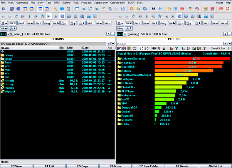Click right panel X close-tab icon
Viewport: 232px width, 168px height.
tap(173, 16)
